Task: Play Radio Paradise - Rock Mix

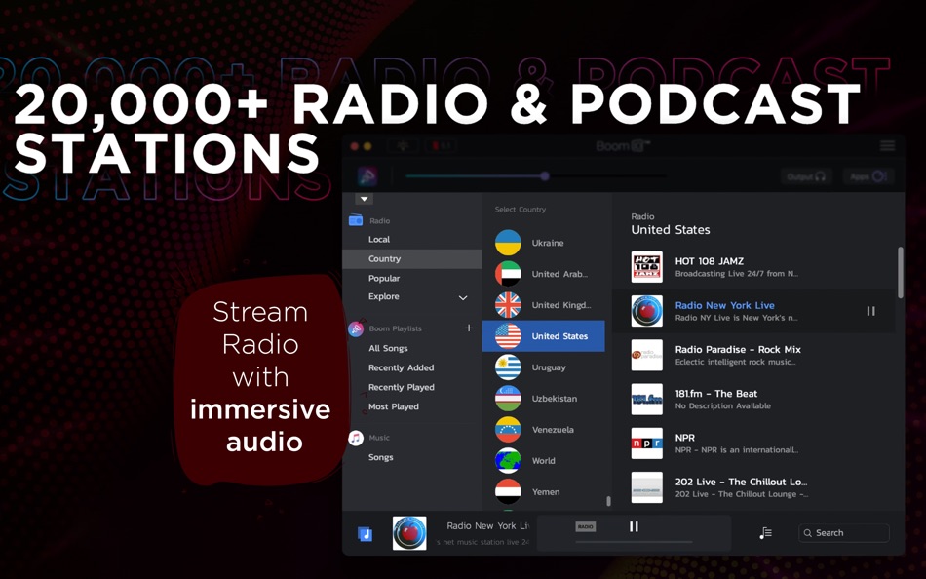Action: coord(754,355)
